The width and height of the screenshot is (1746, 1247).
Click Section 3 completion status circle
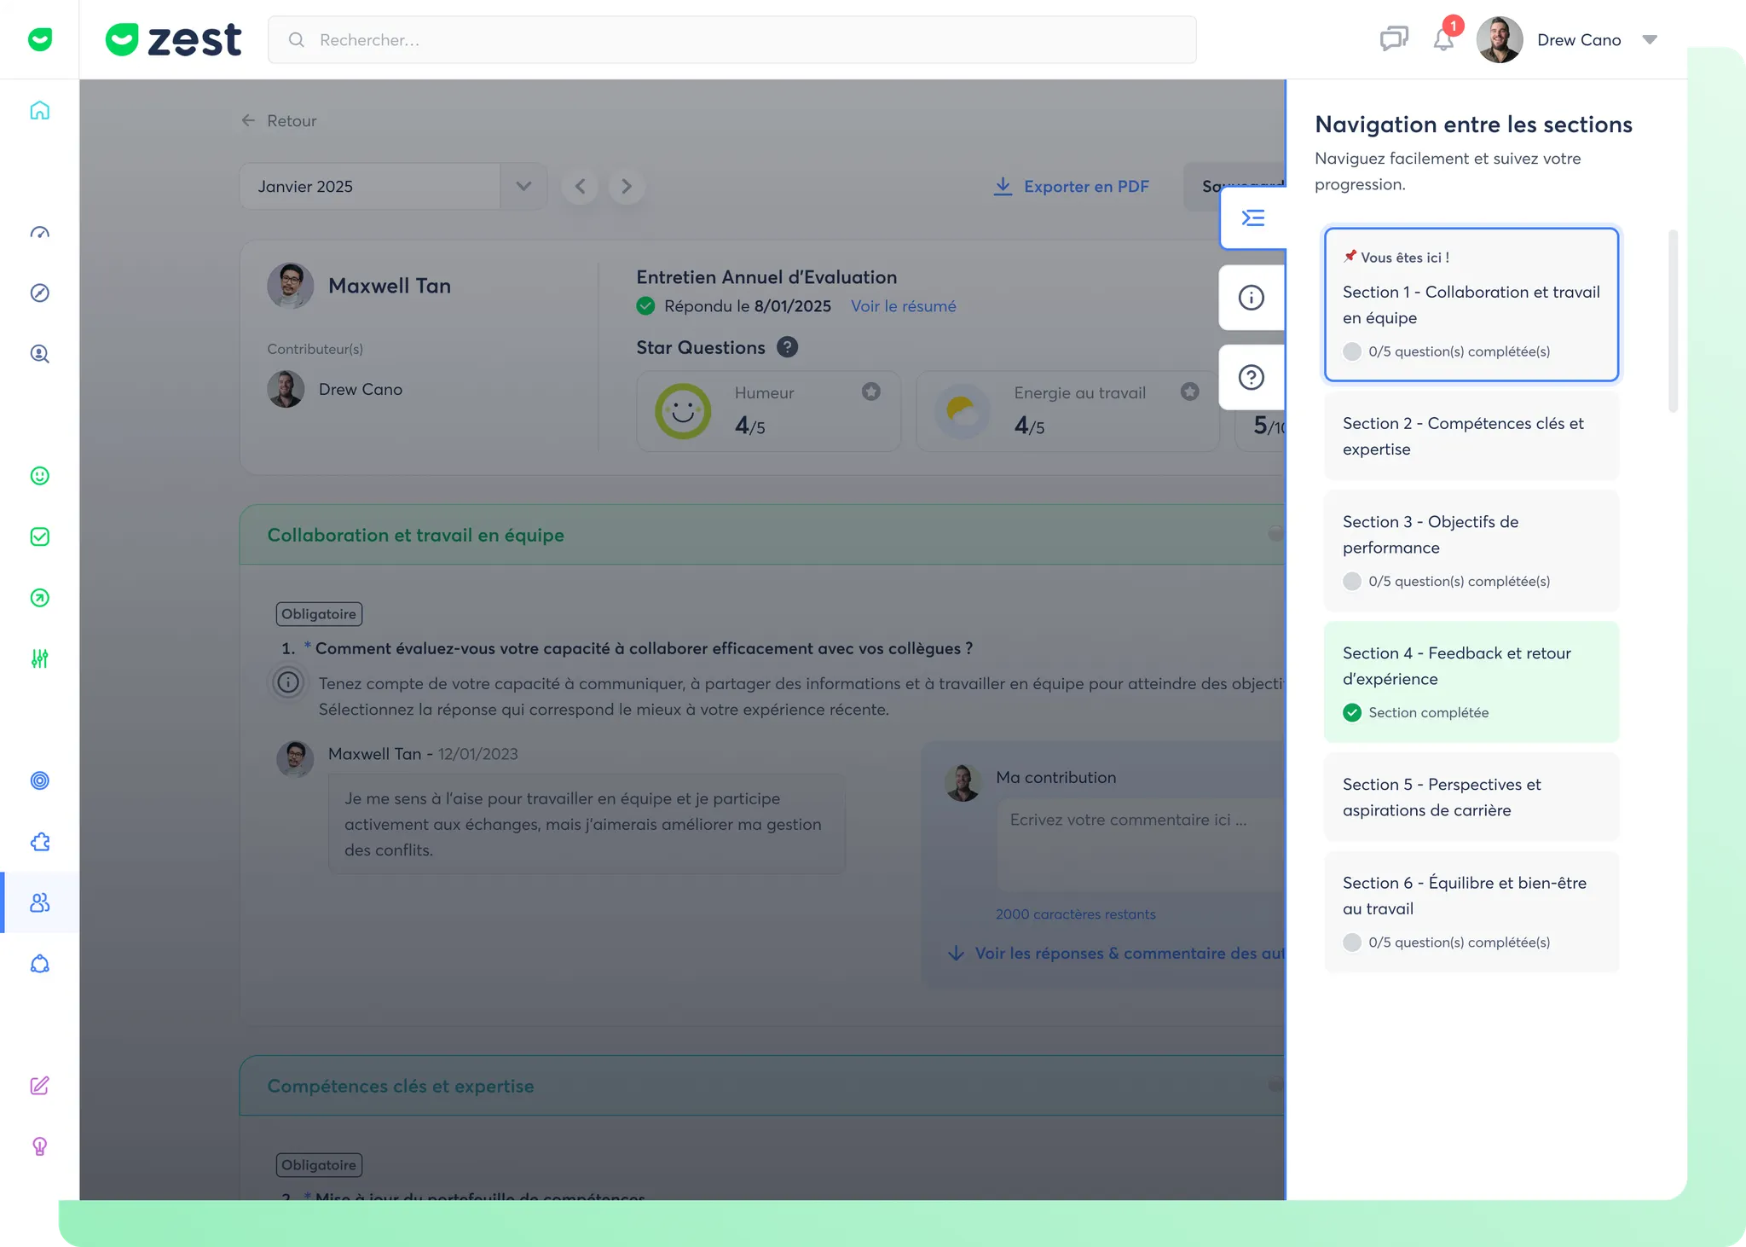(1351, 581)
